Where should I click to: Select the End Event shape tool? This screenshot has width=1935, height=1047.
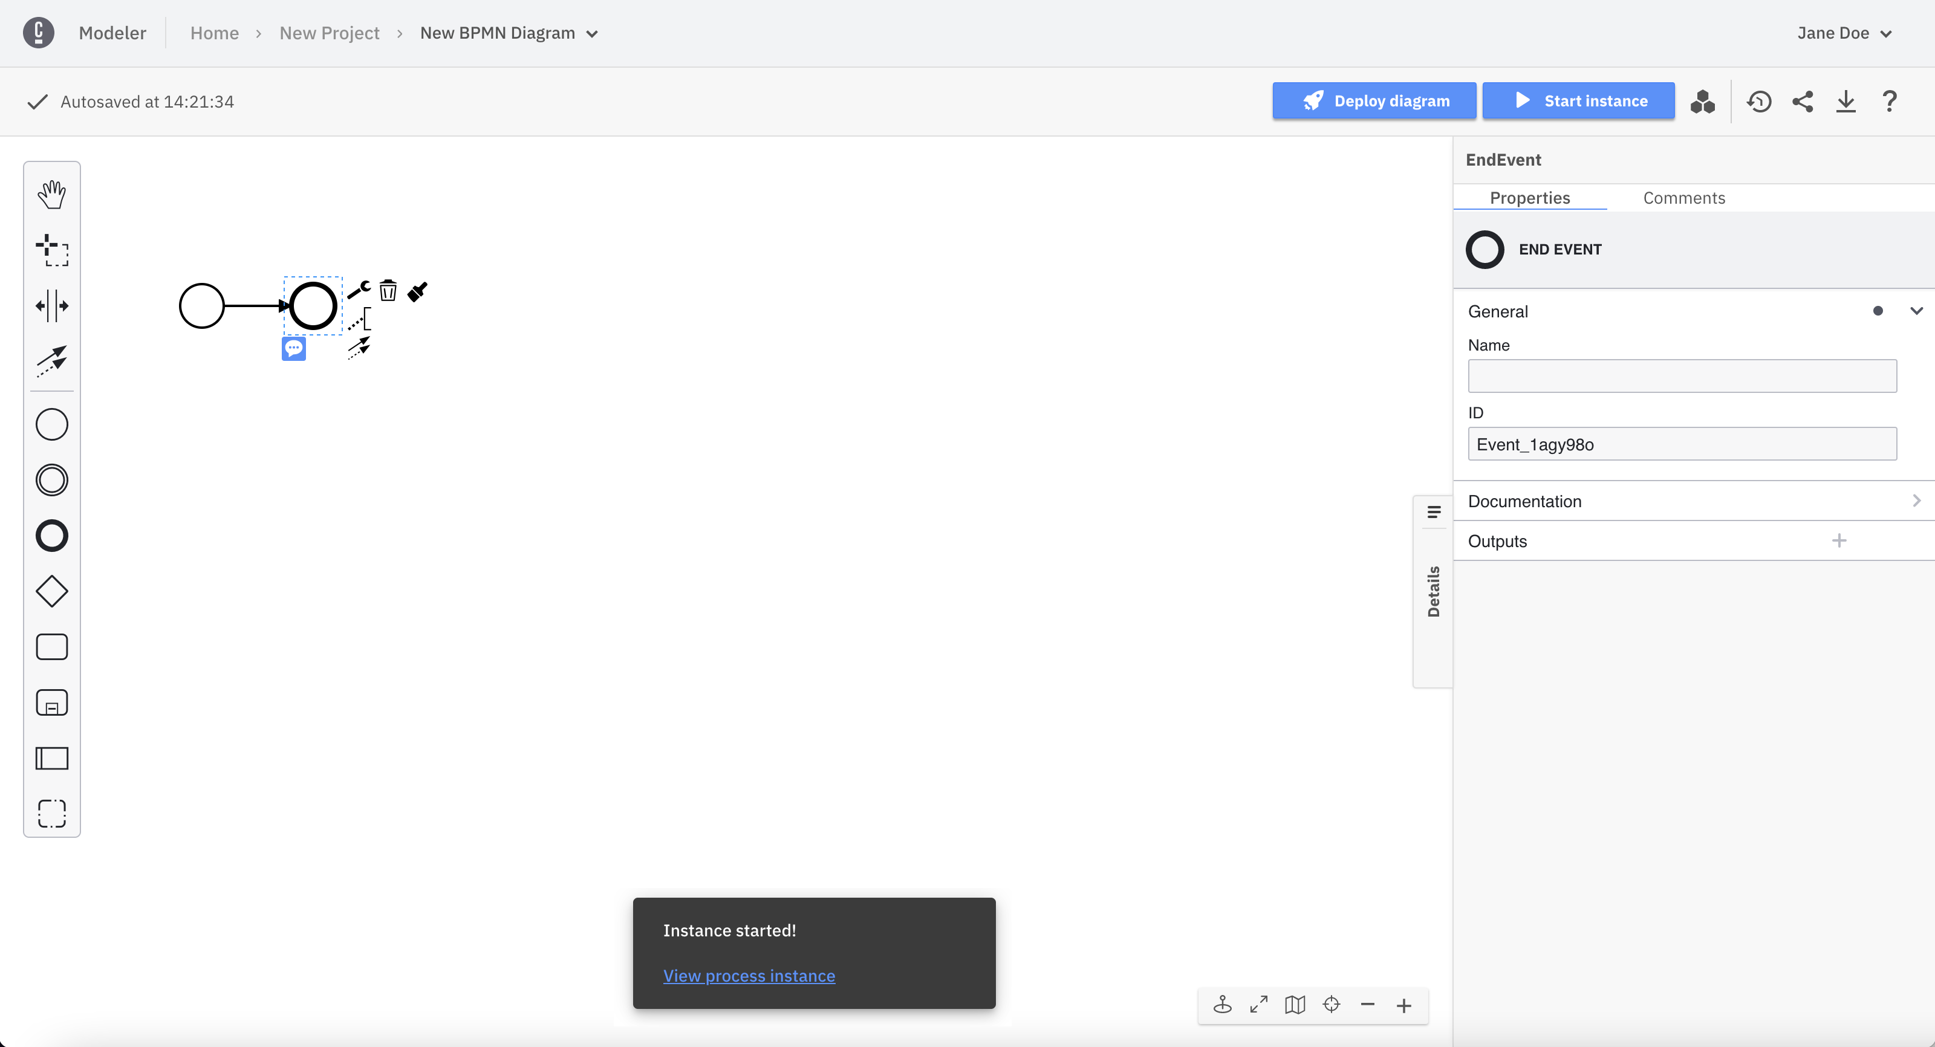pyautogui.click(x=51, y=535)
